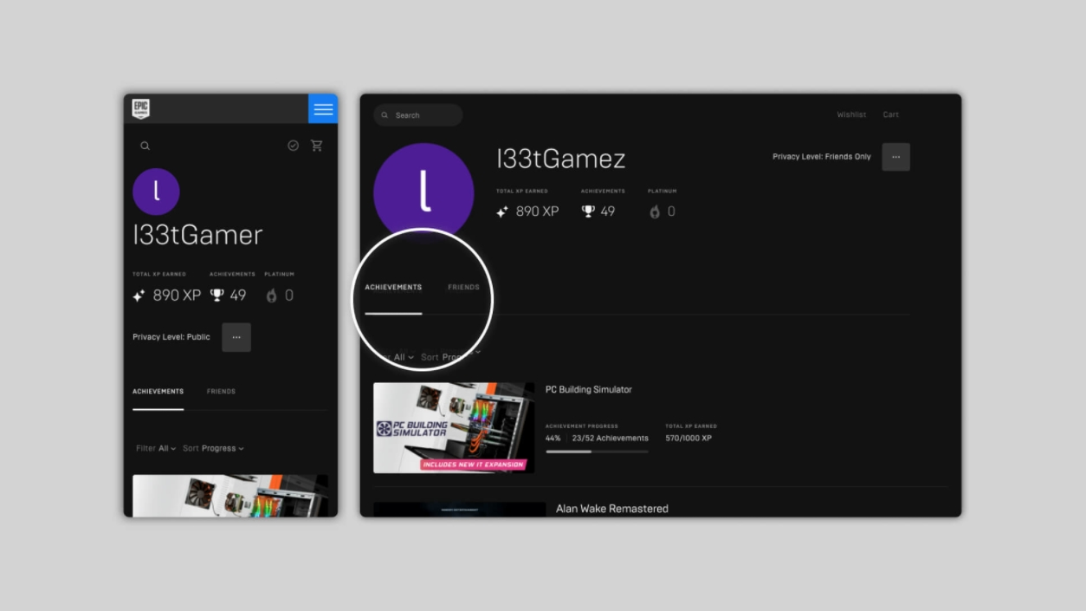Expand the Sort Progress dropdown in mobile view
1086x611 pixels.
point(213,448)
